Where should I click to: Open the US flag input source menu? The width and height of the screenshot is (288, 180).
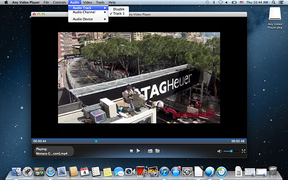[241, 2]
